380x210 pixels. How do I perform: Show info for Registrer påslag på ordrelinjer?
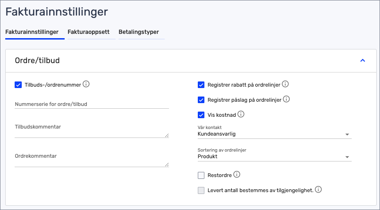(x=286, y=99)
